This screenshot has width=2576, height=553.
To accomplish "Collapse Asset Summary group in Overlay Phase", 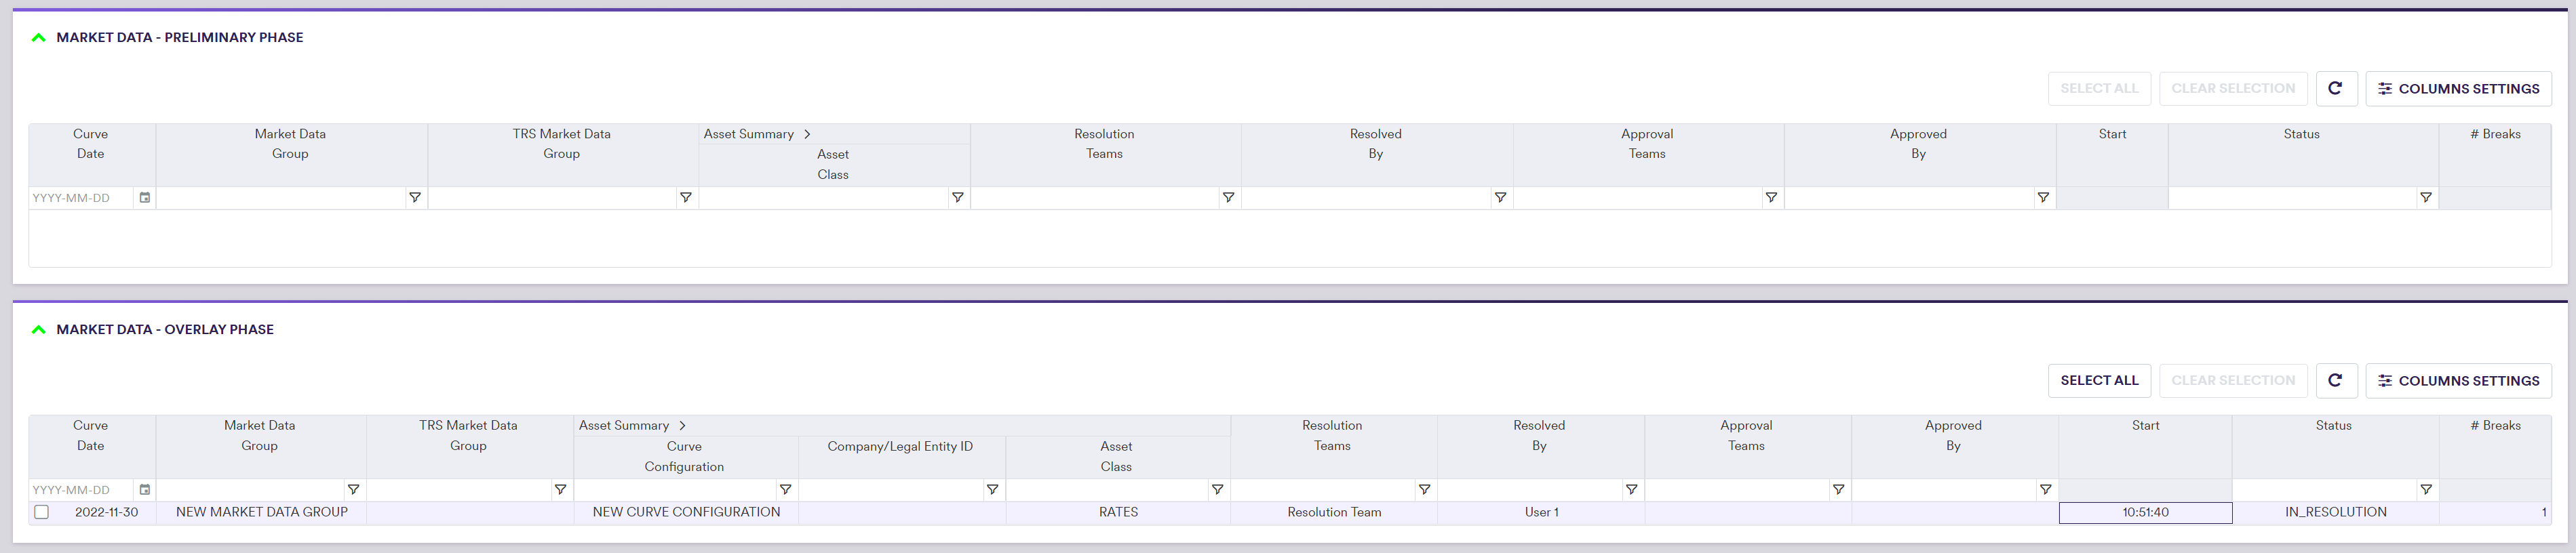I will [682, 426].
